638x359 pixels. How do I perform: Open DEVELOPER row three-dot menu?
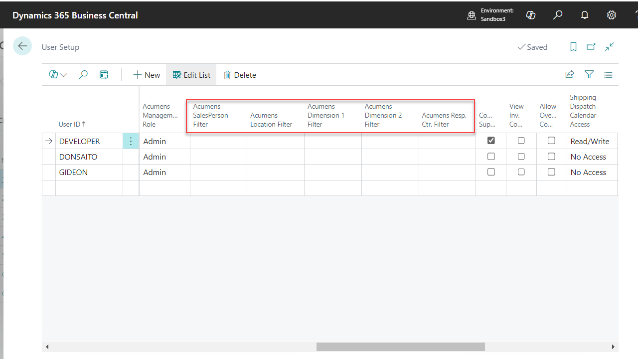pos(131,141)
